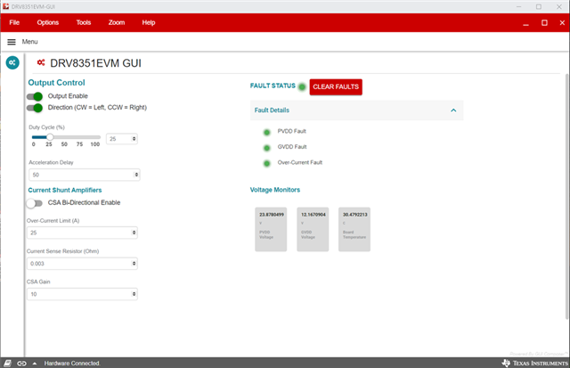This screenshot has width=570, height=368.
Task: Click the Current Shunt Amplifiers heading
Action: [x=65, y=190]
